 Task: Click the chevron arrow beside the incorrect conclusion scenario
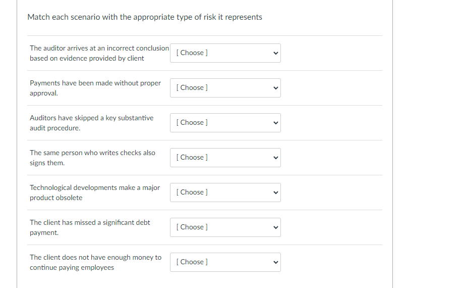point(275,53)
